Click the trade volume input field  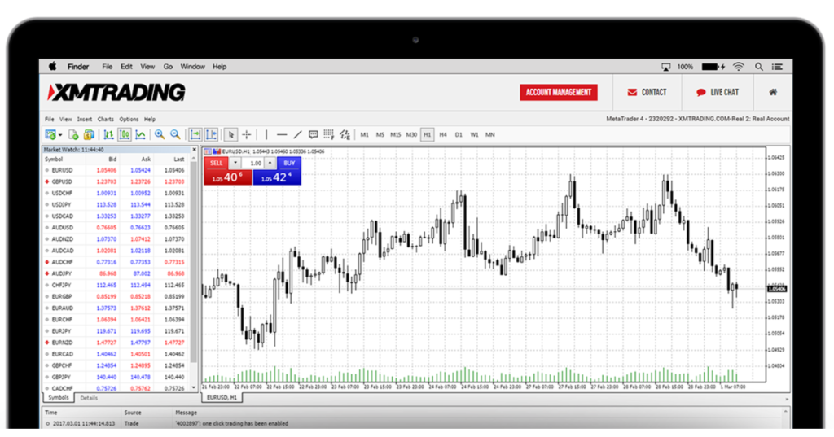coord(253,163)
